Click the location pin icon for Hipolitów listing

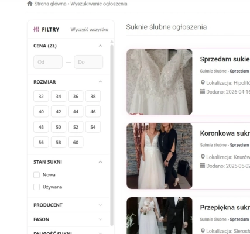[x=203, y=82]
